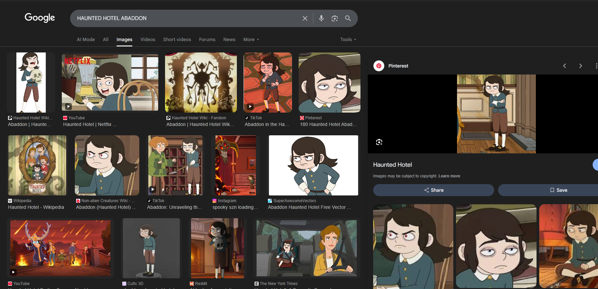Open the Haunted Hotel framed family poster thumbnail
The width and height of the screenshot is (598, 289).
click(x=37, y=165)
